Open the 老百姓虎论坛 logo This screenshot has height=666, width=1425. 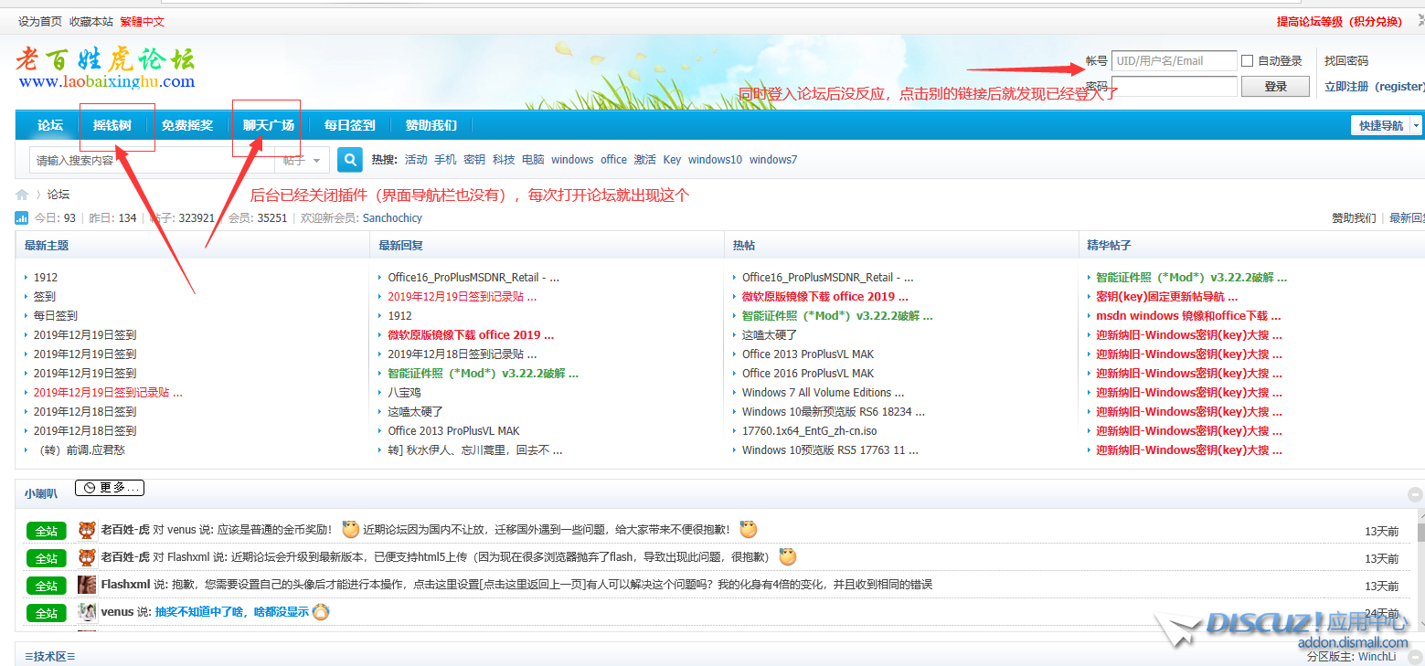(105, 69)
